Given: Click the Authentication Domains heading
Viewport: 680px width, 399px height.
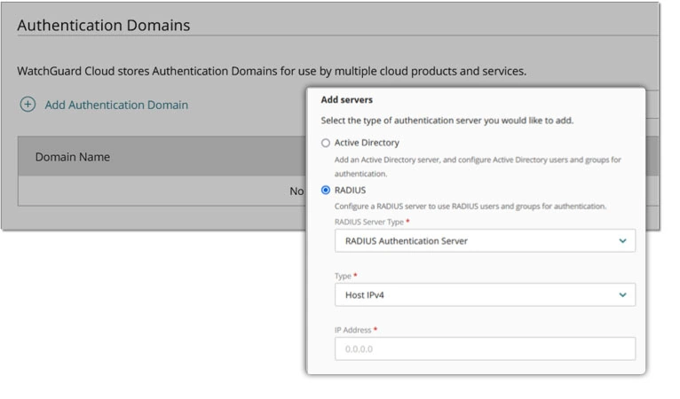Looking at the screenshot, I should (x=104, y=25).
